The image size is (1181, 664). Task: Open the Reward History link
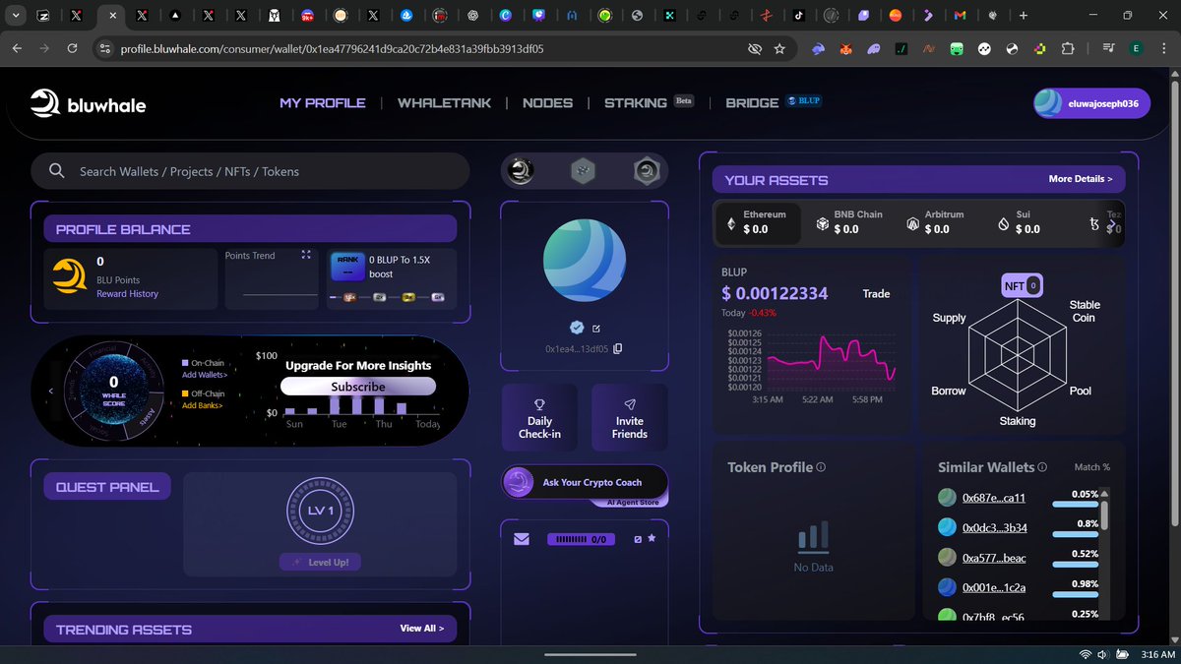(127, 294)
